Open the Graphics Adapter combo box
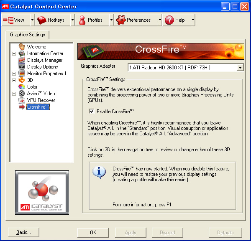This screenshot has width=251, height=241. (x=186, y=67)
